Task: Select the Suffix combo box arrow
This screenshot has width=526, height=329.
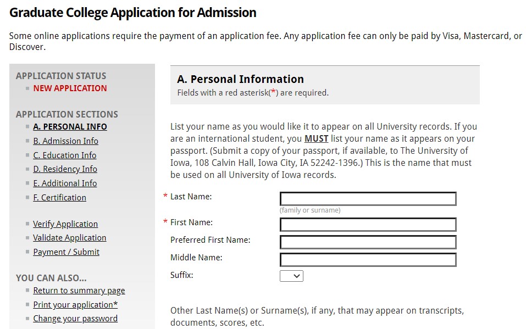Action: tap(297, 276)
